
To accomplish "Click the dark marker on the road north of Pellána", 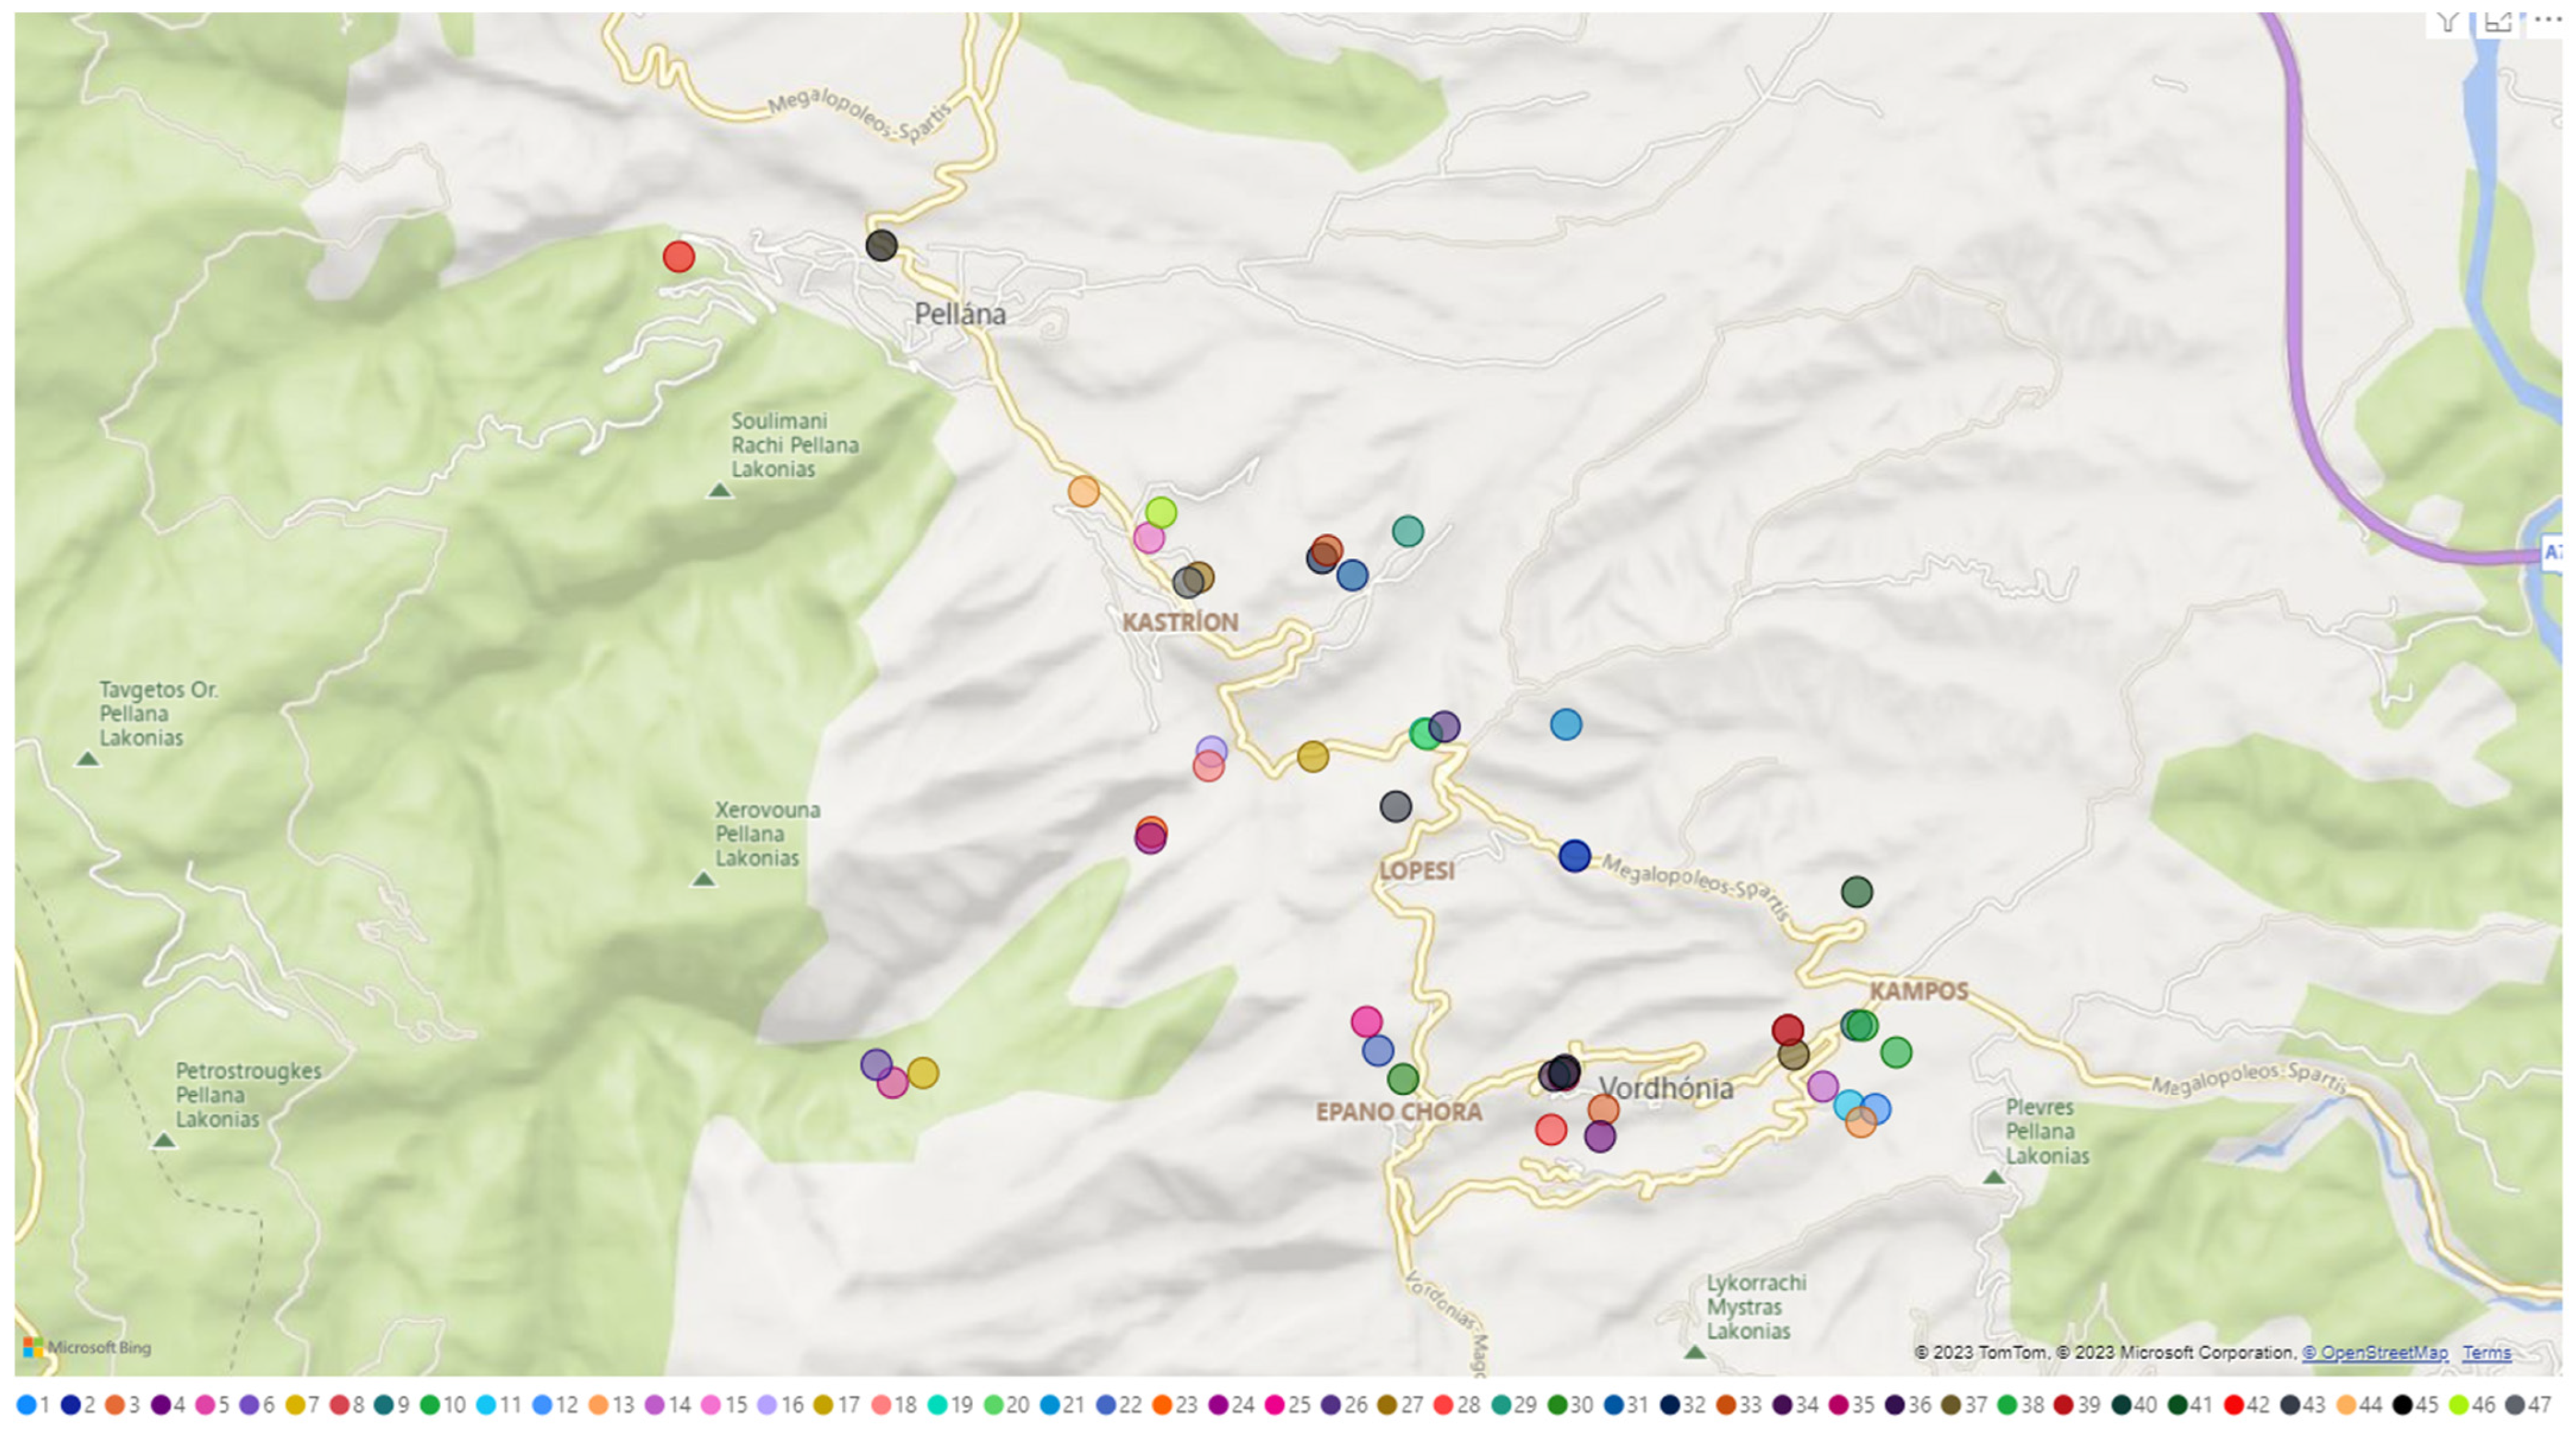I will 881,245.
